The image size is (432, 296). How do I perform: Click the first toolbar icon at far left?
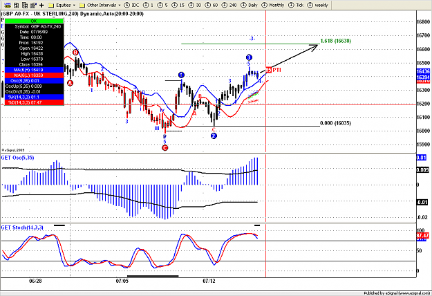pos(8,5)
